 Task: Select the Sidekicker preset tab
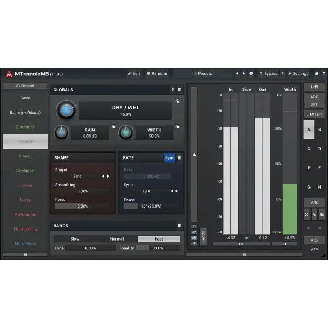pyautogui.click(x=25, y=171)
